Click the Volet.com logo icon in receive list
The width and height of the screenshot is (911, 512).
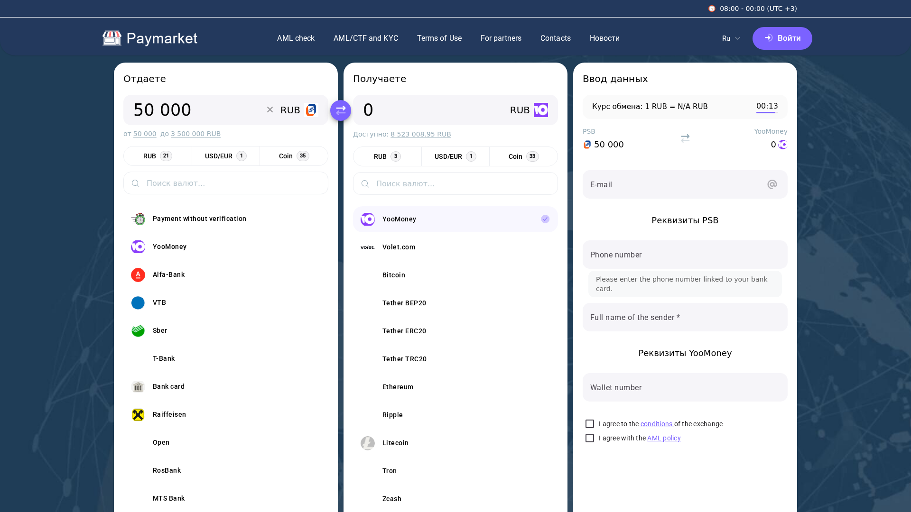pos(368,247)
